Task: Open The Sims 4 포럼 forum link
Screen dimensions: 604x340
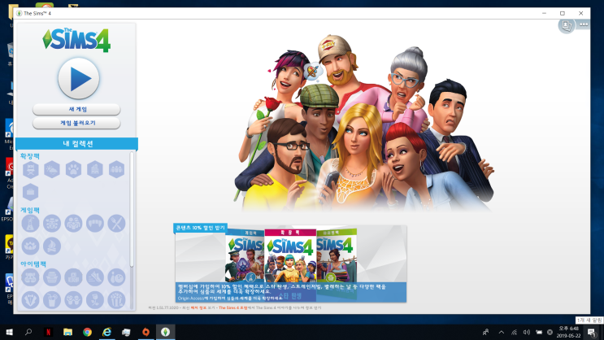Action: pos(232,308)
